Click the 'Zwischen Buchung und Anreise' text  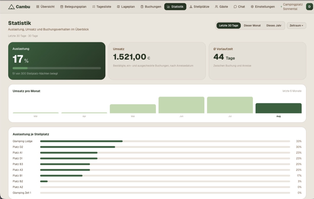tap(232, 66)
